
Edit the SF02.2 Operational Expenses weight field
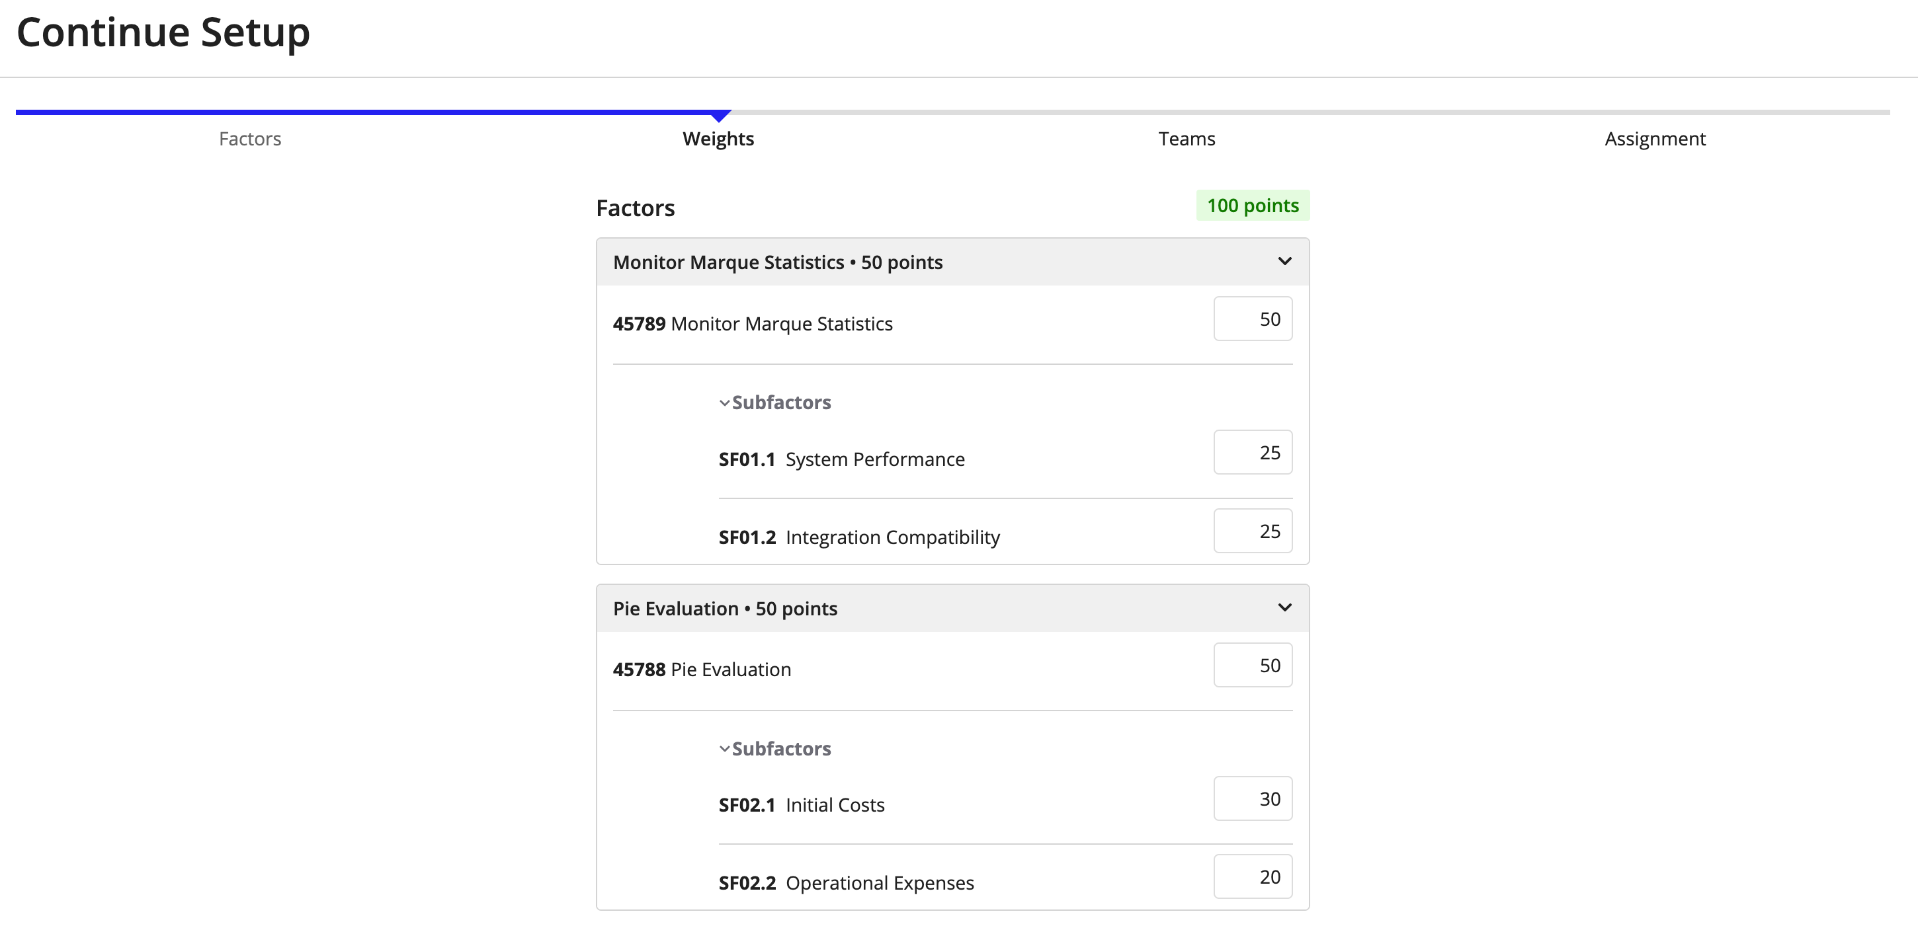(x=1253, y=876)
